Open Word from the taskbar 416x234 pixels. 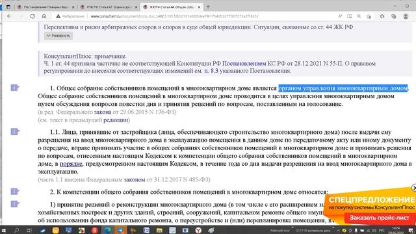coord(146,230)
